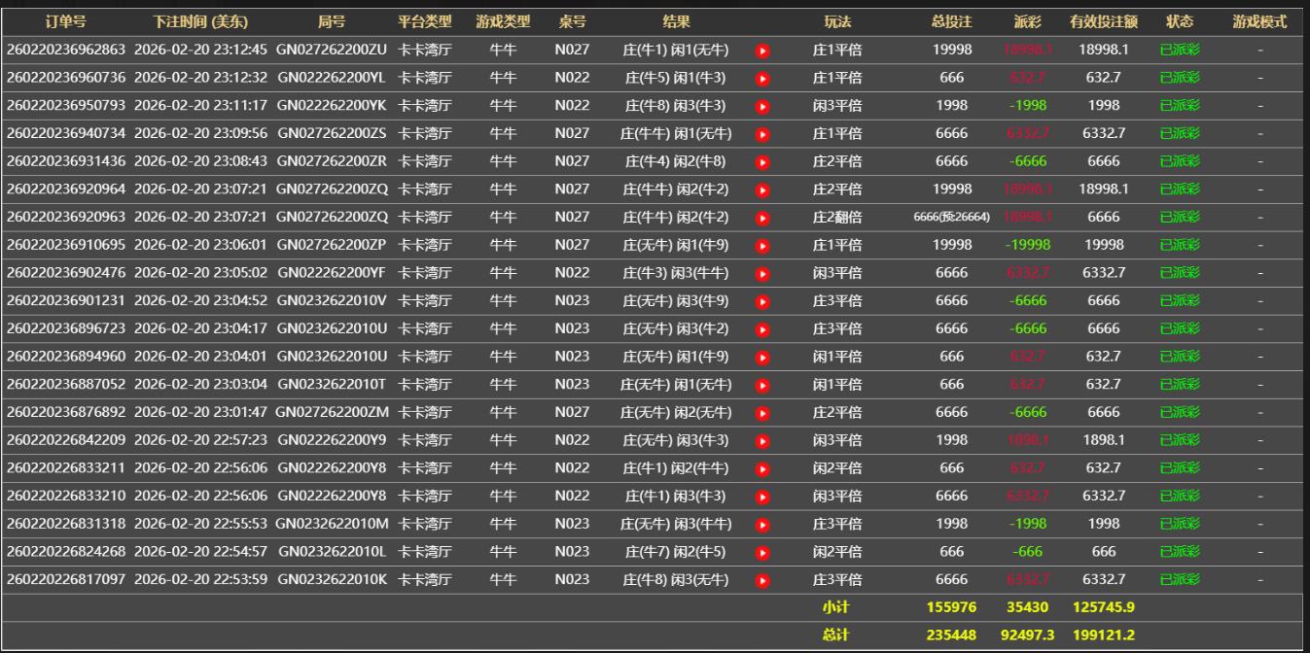This screenshot has height=653, width=1310.
Task: Play video replay for order 260220236962863
Action: 762,51
